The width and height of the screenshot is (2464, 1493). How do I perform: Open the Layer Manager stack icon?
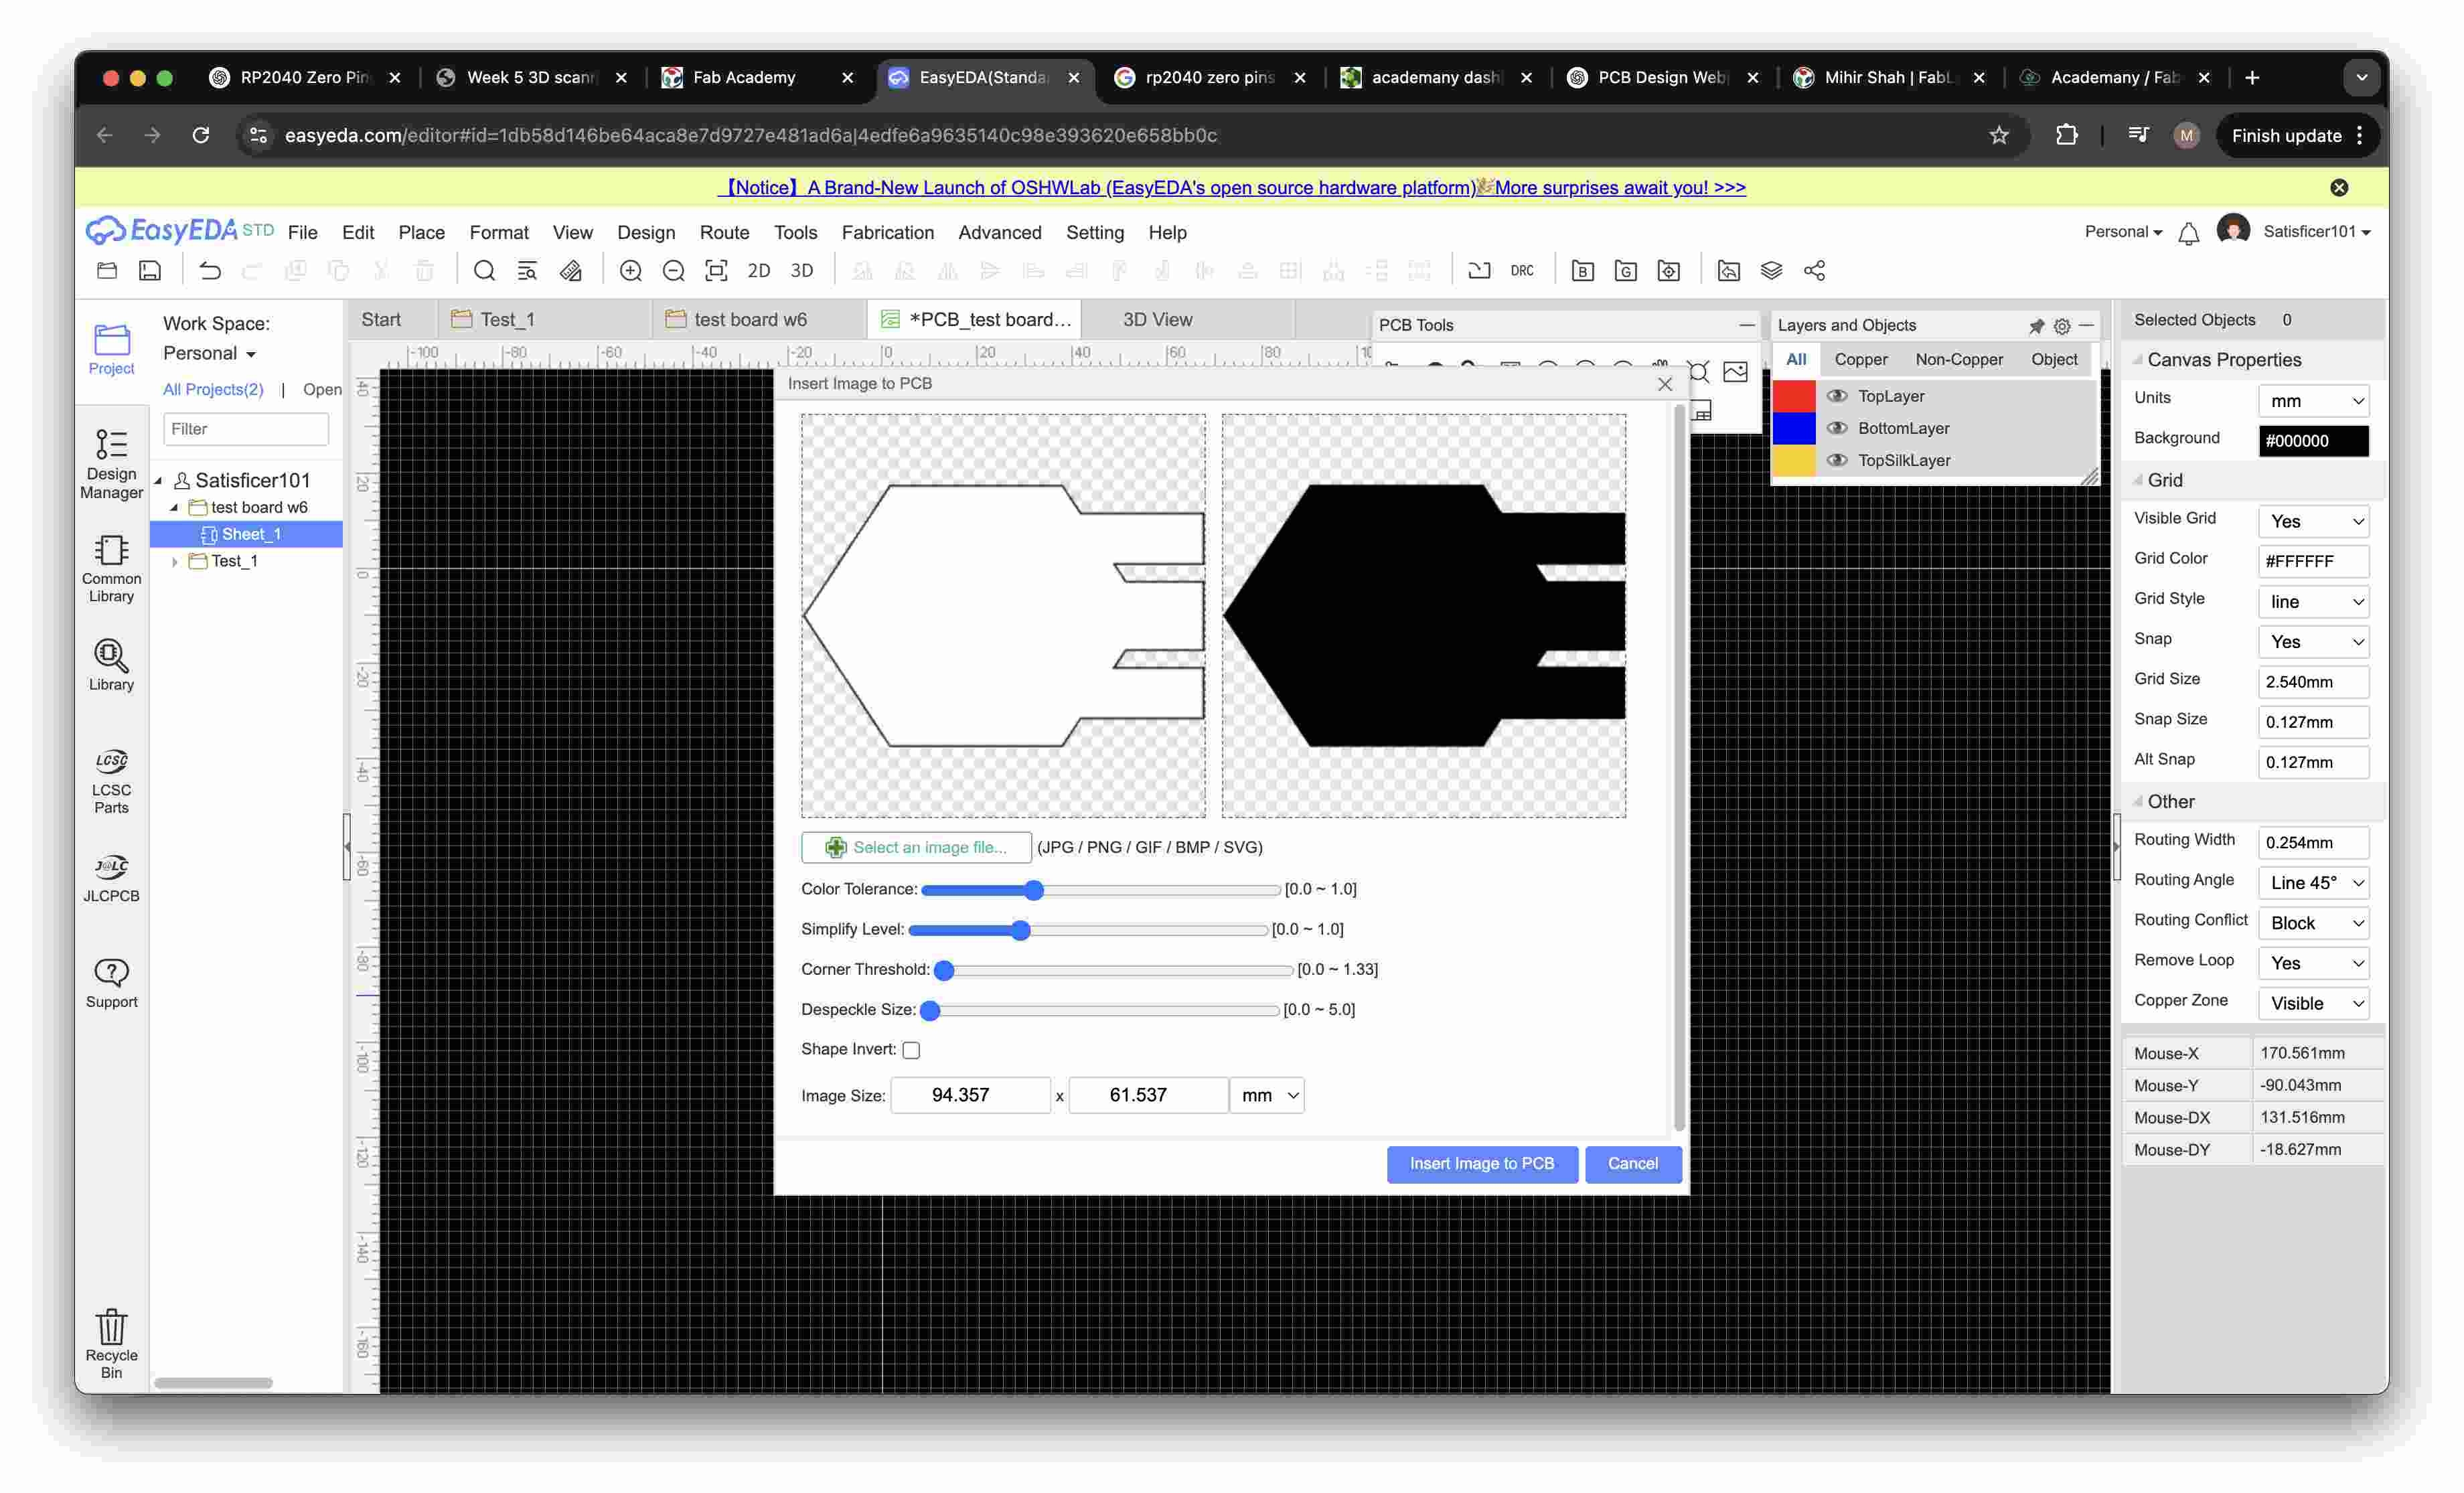[1771, 270]
